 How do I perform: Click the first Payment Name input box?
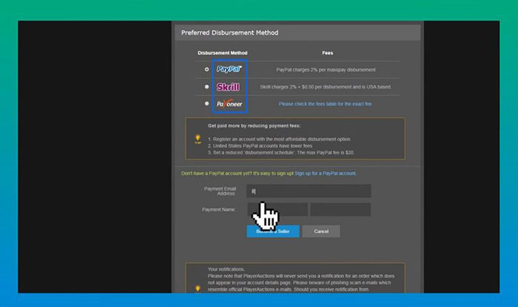tap(277, 210)
